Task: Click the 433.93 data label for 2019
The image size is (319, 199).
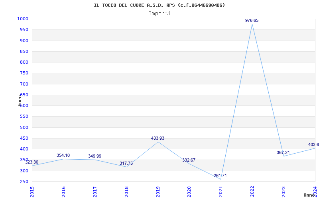Action: coord(158,138)
